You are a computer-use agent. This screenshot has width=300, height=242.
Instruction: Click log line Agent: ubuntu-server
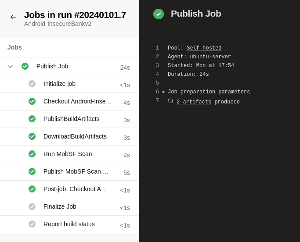(199, 57)
